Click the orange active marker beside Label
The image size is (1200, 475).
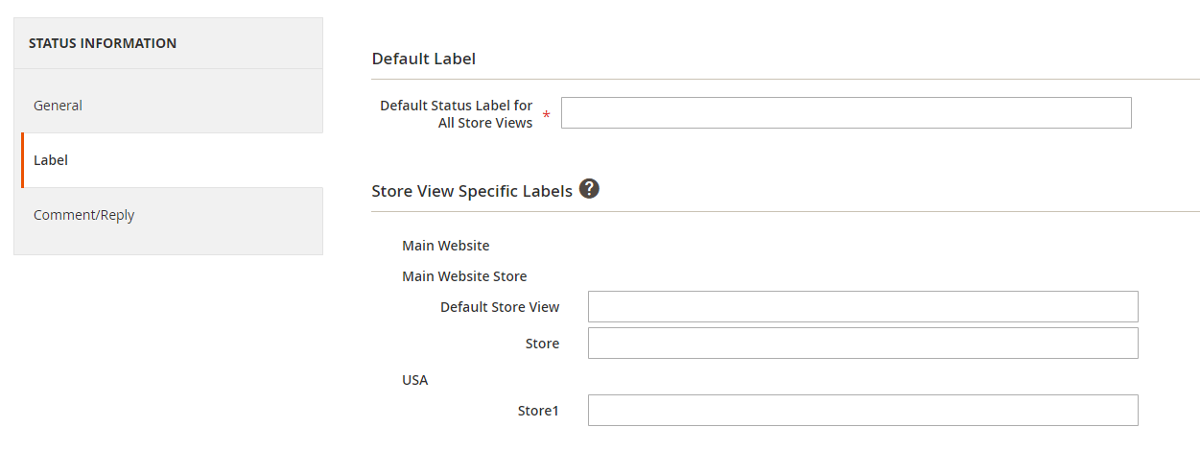(x=22, y=160)
